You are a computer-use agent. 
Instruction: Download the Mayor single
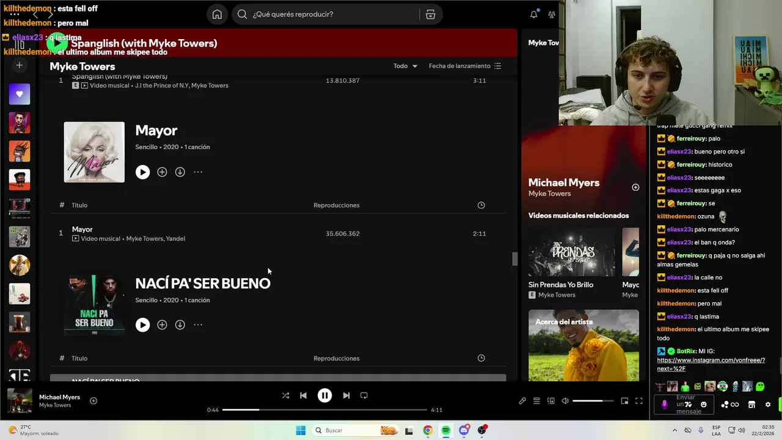180,172
